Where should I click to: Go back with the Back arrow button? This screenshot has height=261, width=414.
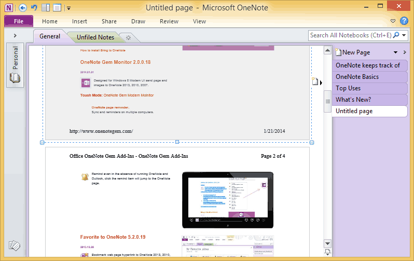tap(23, 8)
